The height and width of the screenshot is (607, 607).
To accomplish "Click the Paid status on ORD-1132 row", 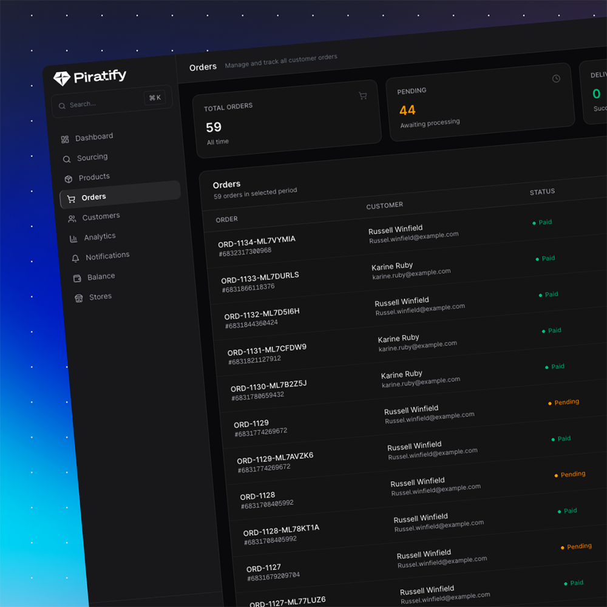I will 549,294.
